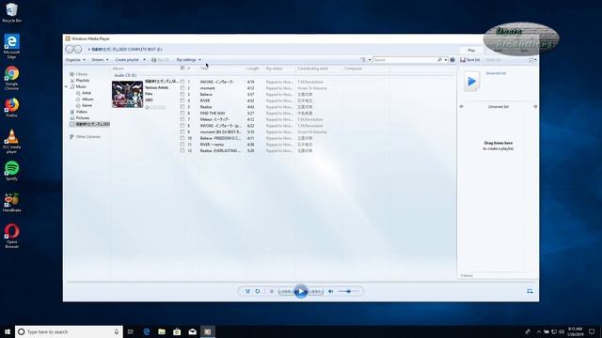Click the Forward navigation arrow
This screenshot has width=602, height=338.
point(78,49)
